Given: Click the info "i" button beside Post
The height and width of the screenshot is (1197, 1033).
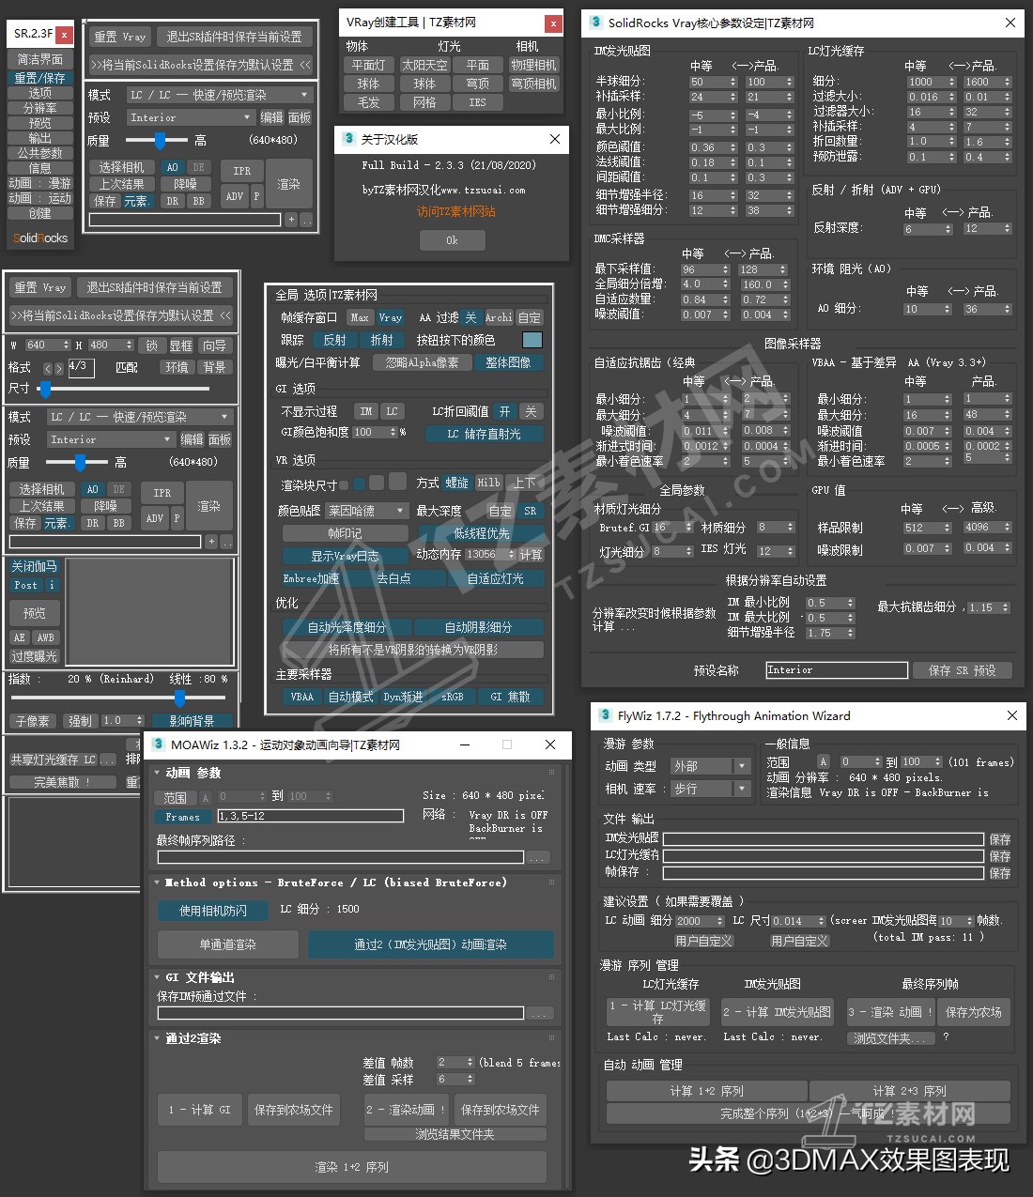Looking at the screenshot, I should tap(52, 585).
